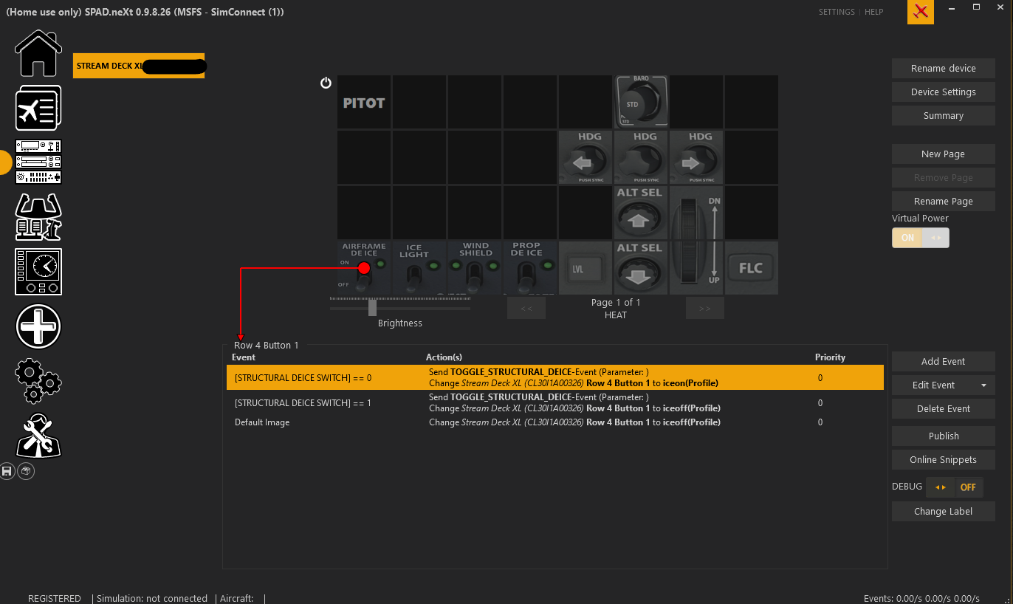Select the LVL Stream Deck button
Screen dimensions: 1013x604
[586, 268]
